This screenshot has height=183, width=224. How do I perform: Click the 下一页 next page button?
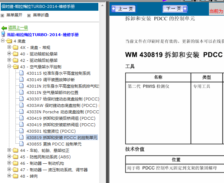tap(175, 9)
